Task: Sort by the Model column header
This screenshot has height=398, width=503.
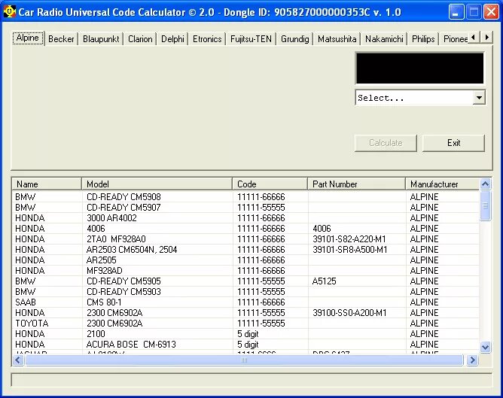Action: pyautogui.click(x=157, y=184)
